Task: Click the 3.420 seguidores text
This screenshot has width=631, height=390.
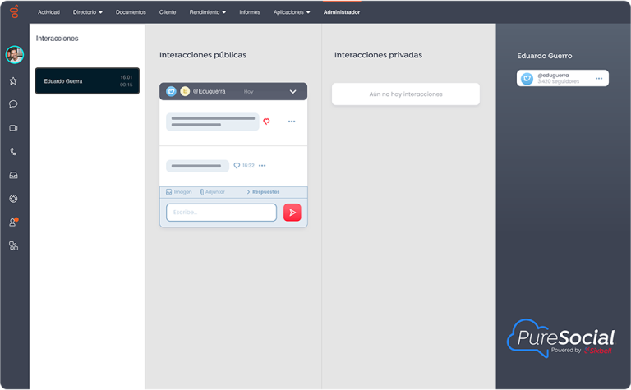Action: [558, 81]
